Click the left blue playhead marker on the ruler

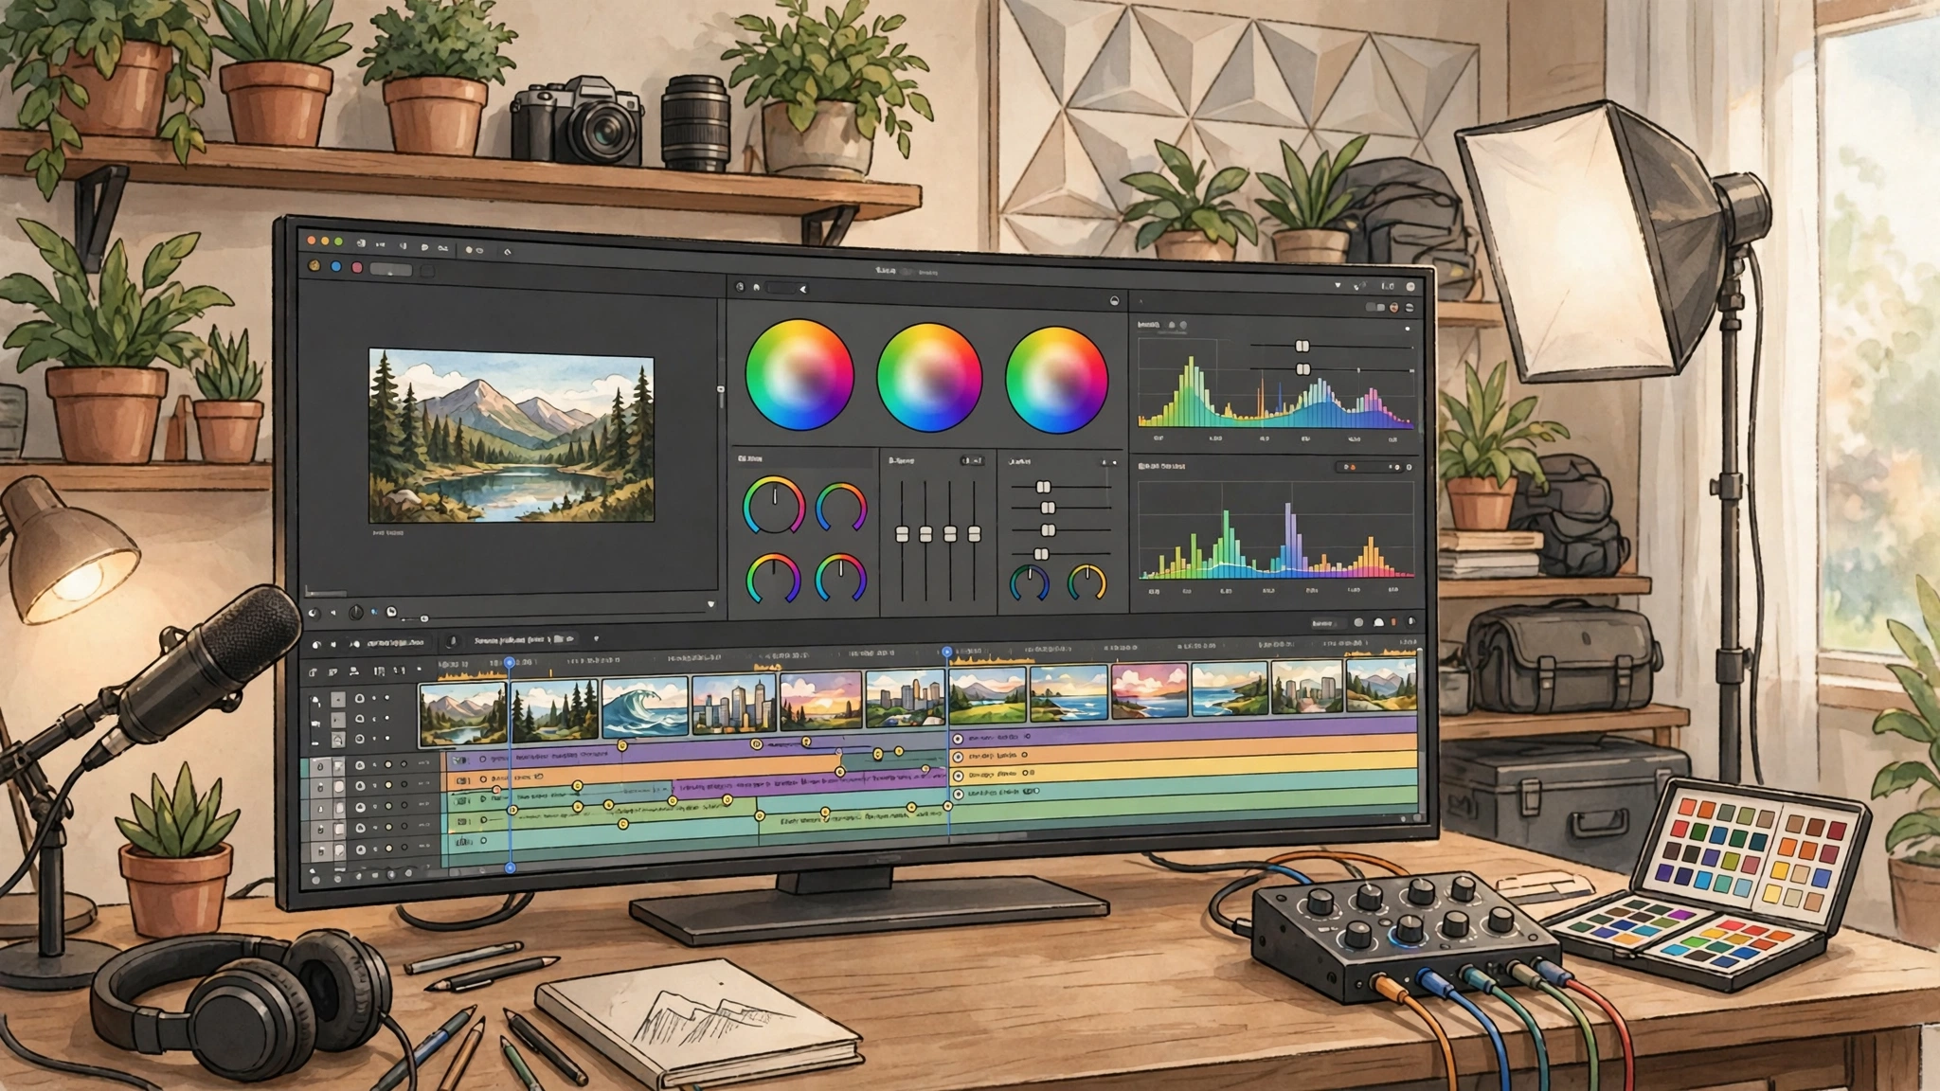coord(510,663)
